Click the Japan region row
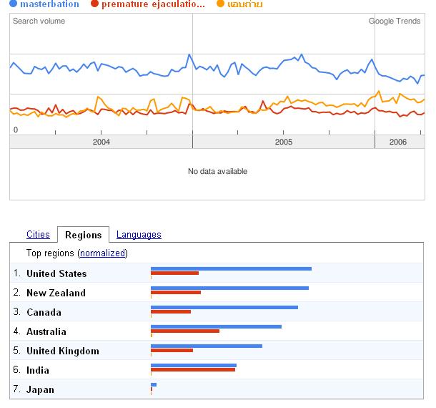The image size is (436, 408). pos(217,389)
